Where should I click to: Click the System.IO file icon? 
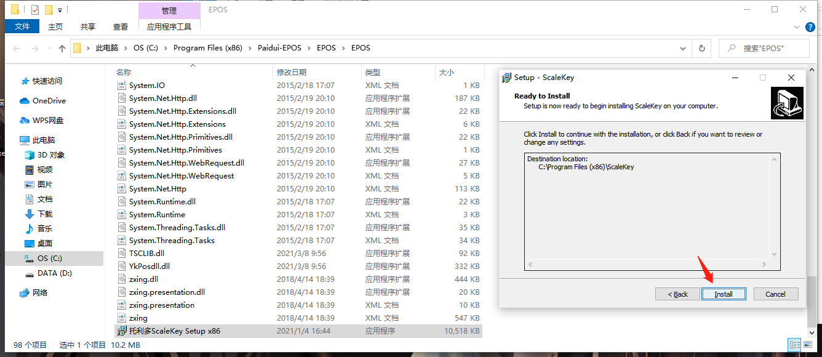click(x=122, y=86)
